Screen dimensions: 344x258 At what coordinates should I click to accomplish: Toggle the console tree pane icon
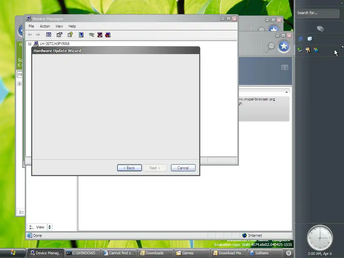(49, 35)
